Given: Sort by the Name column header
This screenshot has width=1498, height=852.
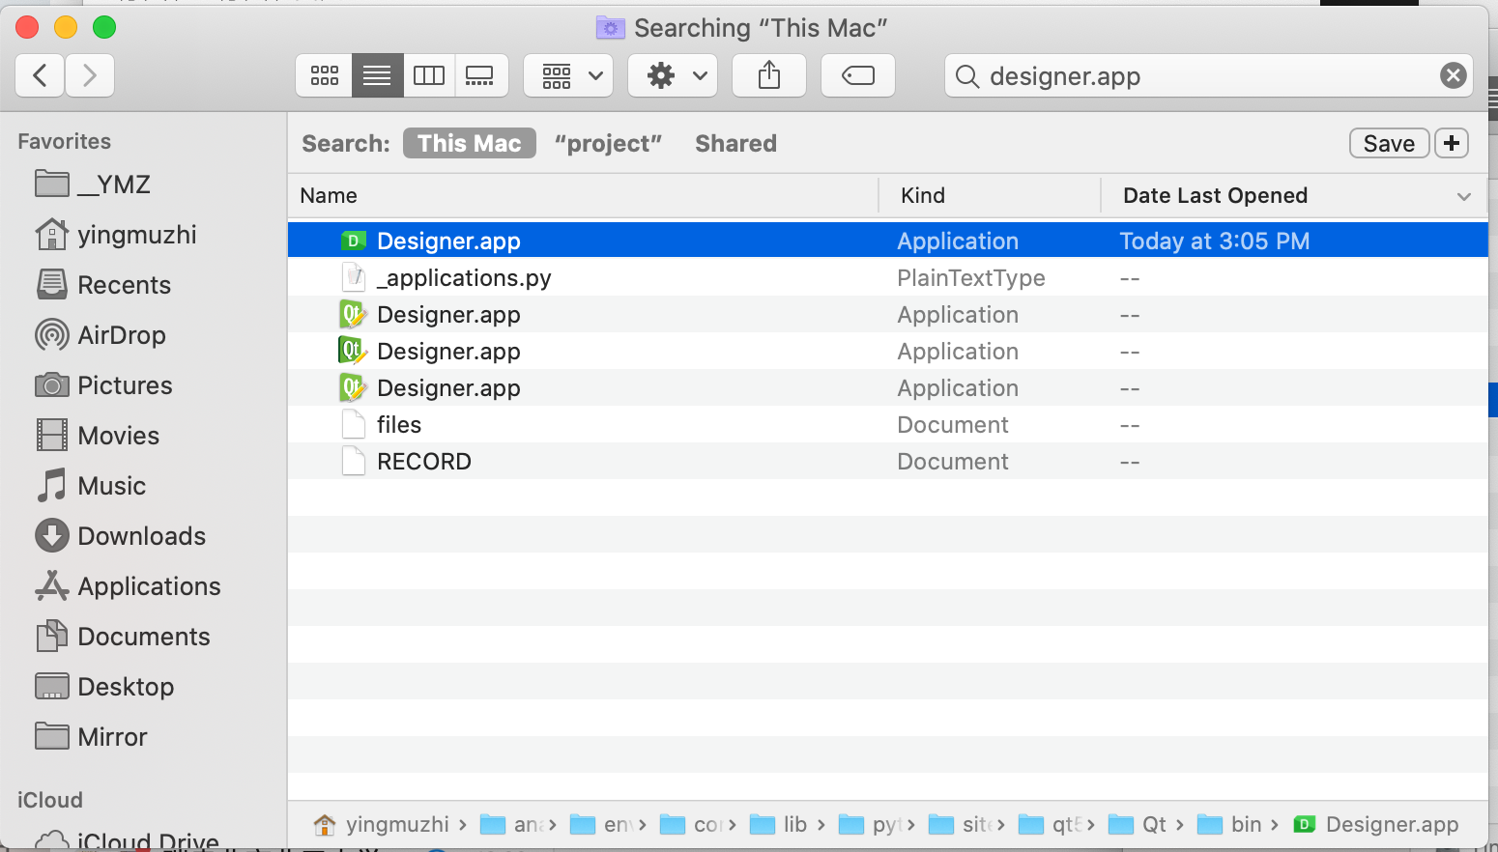Looking at the screenshot, I should (583, 195).
